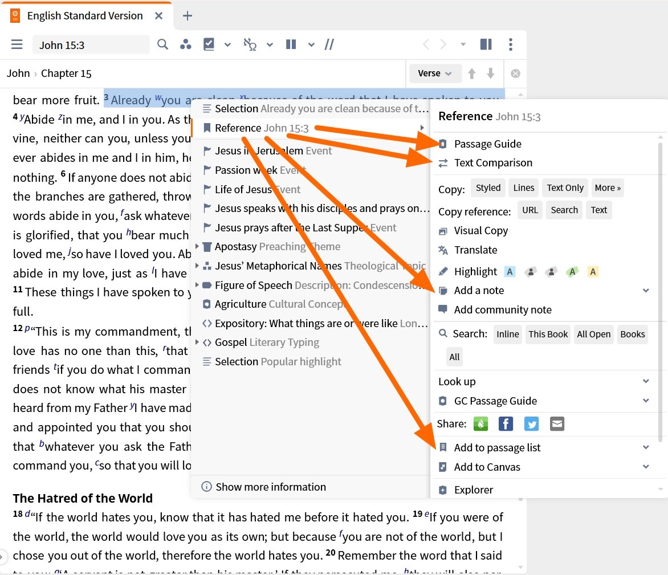Viewport: 668px width, 575px height.
Task: Expand Add to passage list chevron
Action: [x=646, y=447]
